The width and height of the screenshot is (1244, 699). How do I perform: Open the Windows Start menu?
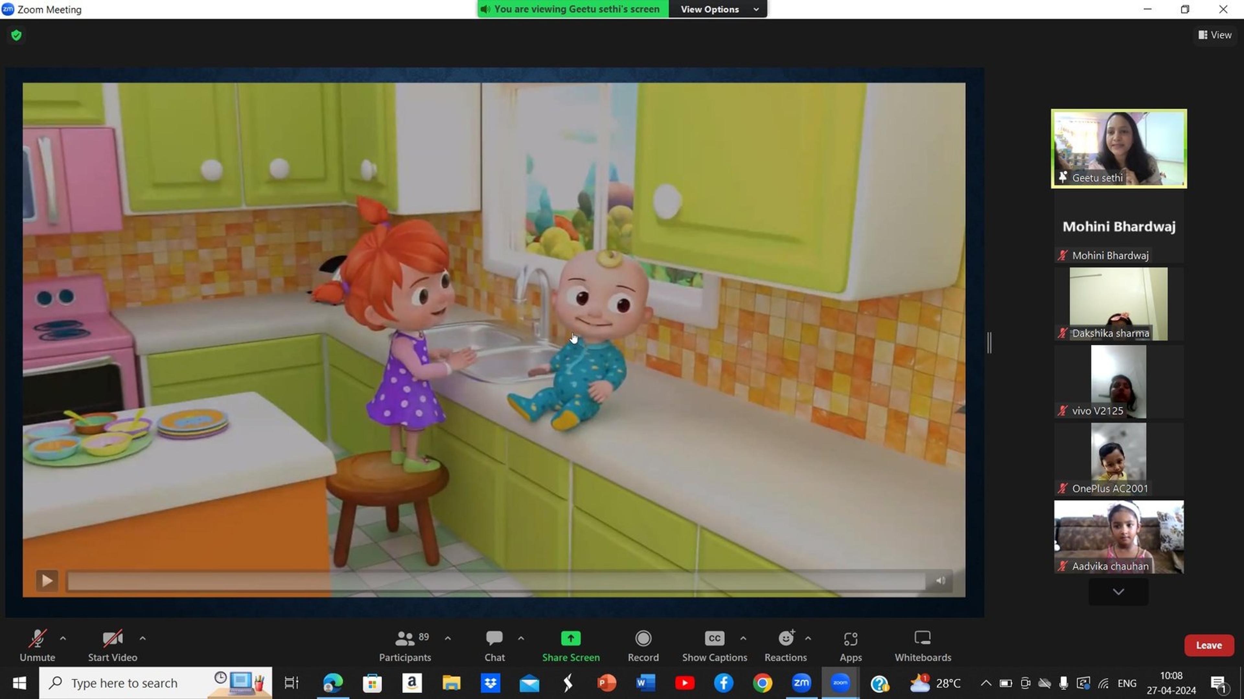pos(19,682)
